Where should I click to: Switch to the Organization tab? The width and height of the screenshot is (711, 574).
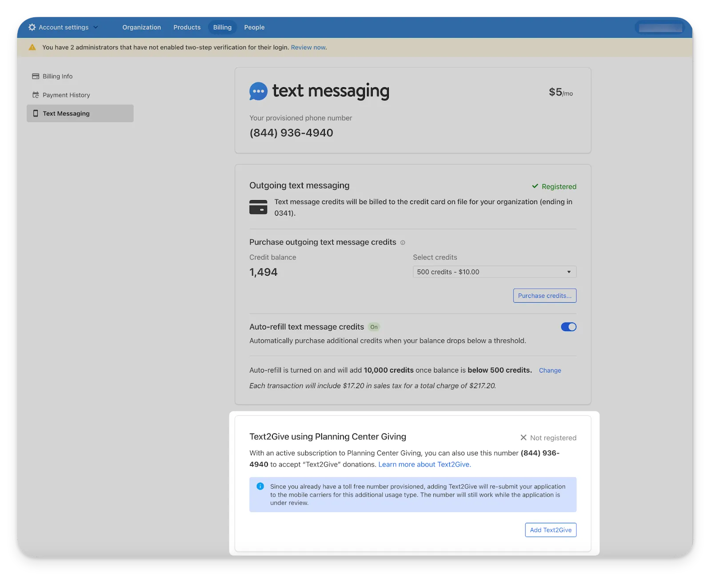(x=142, y=27)
